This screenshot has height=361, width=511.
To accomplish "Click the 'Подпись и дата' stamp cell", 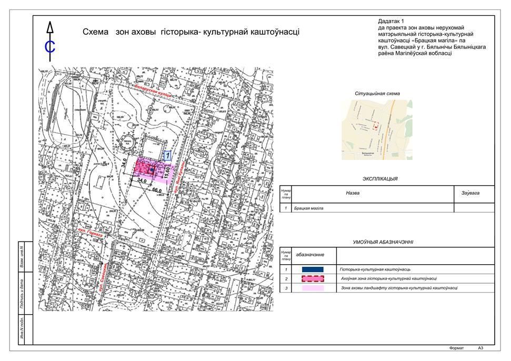I will (x=22, y=293).
